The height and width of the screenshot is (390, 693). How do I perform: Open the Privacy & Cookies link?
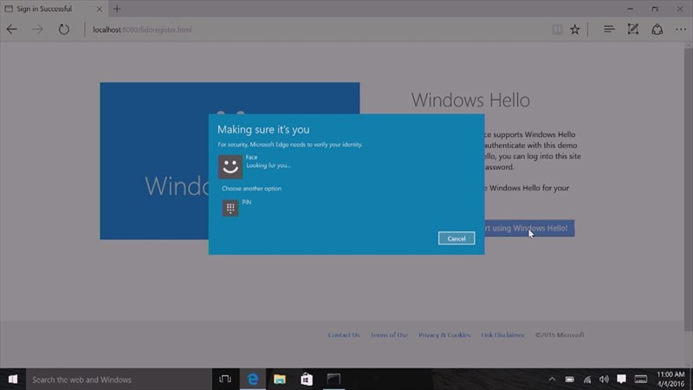coord(444,335)
